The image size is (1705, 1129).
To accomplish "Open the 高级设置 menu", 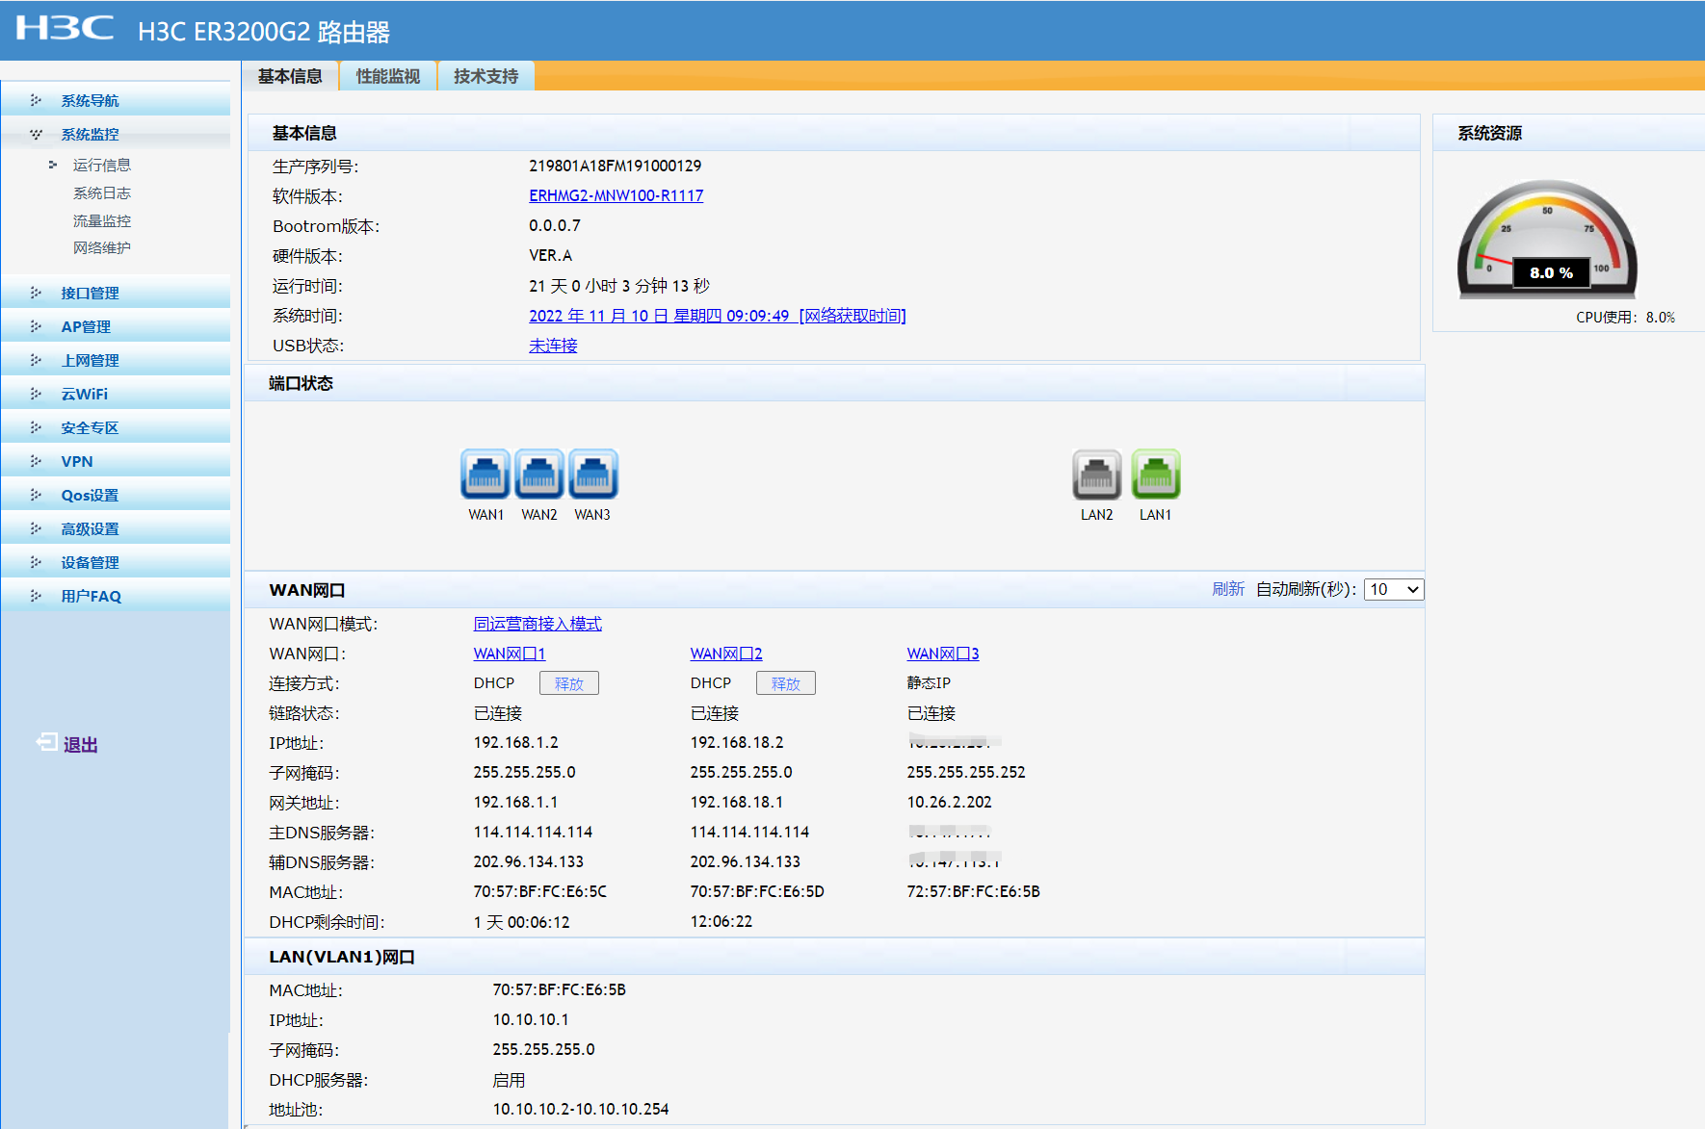I will pyautogui.click(x=90, y=528).
